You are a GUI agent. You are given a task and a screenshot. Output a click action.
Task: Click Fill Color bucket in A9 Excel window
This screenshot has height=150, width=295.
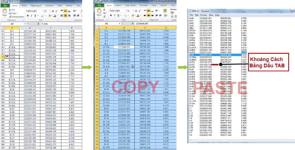coord(49,16)
